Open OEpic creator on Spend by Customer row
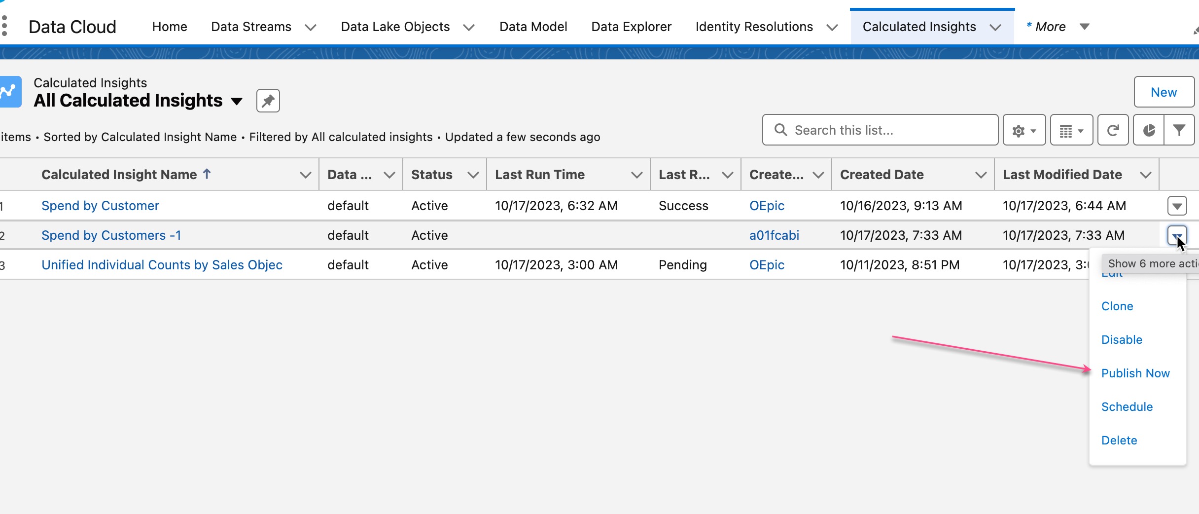Screen dimensions: 1199x514 (767, 206)
